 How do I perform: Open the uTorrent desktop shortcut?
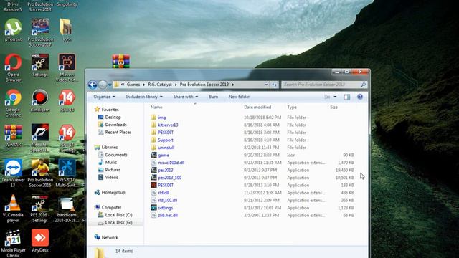[x=13, y=30]
